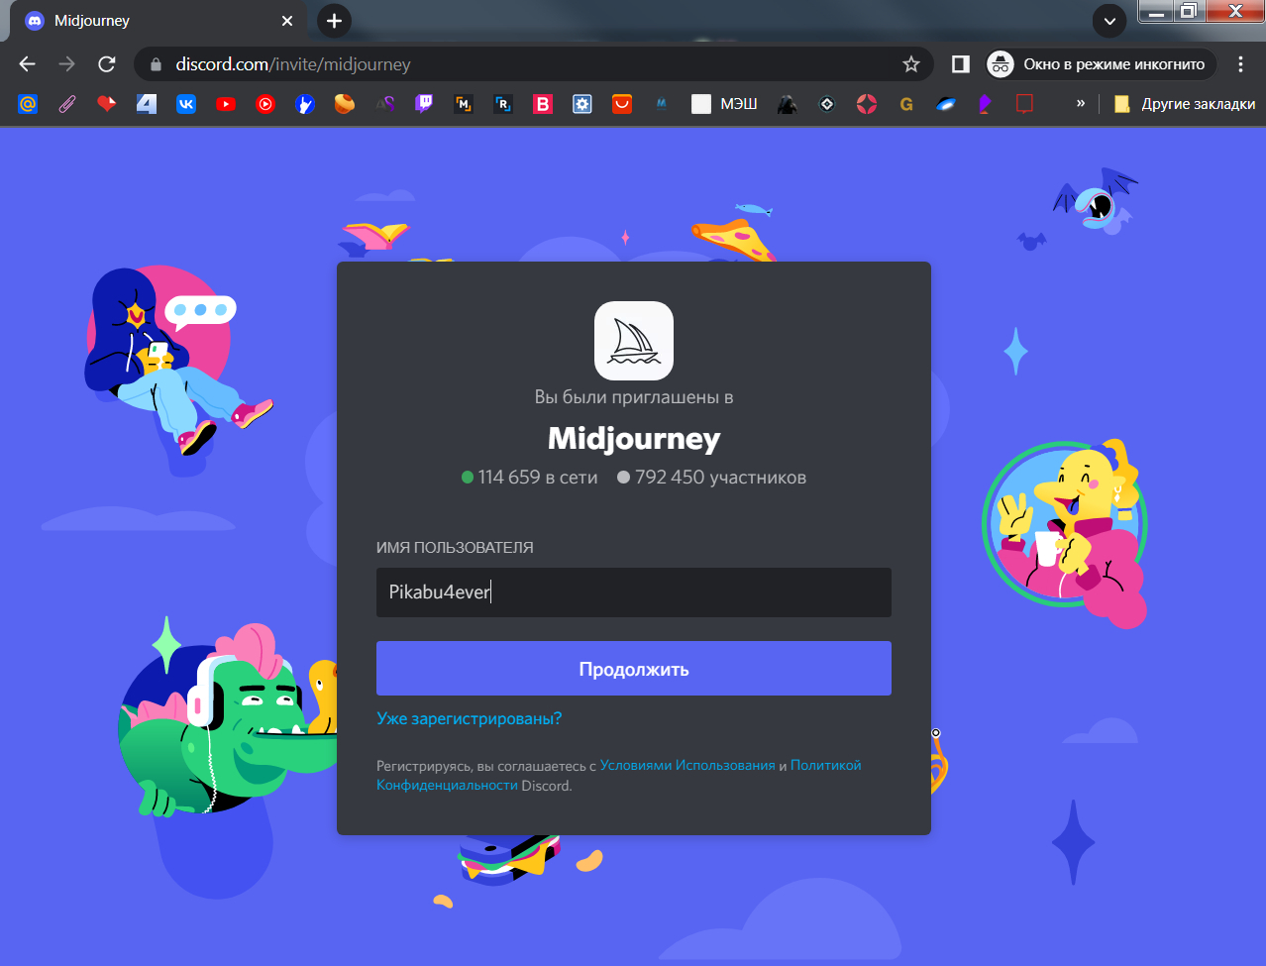Open the blue rock-hand bookmark
Screen dimensions: 1266x966
pos(305,103)
